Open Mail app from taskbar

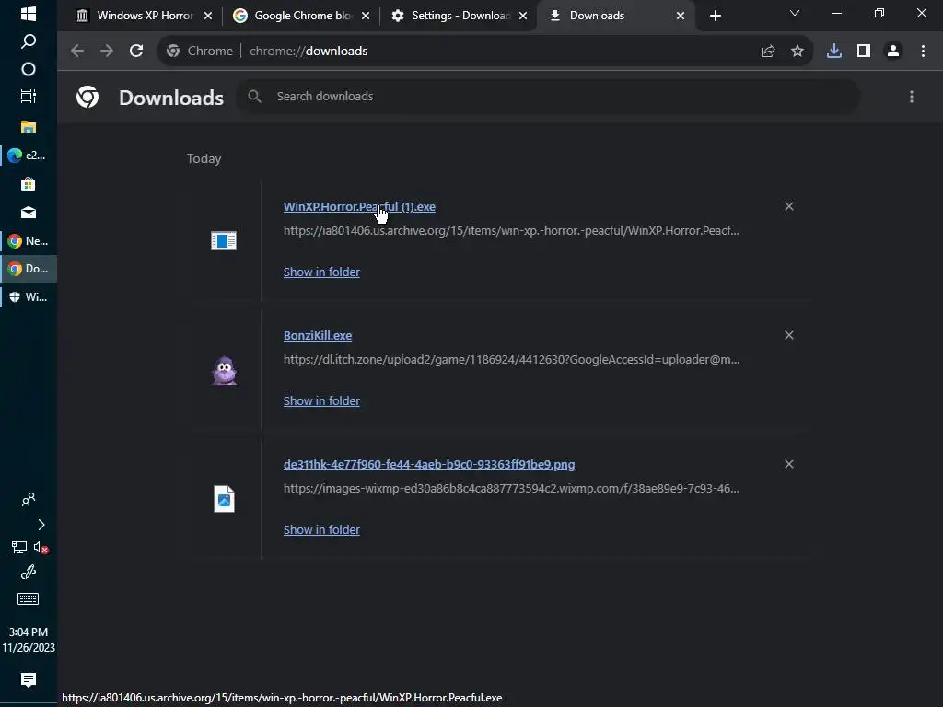pyautogui.click(x=29, y=213)
